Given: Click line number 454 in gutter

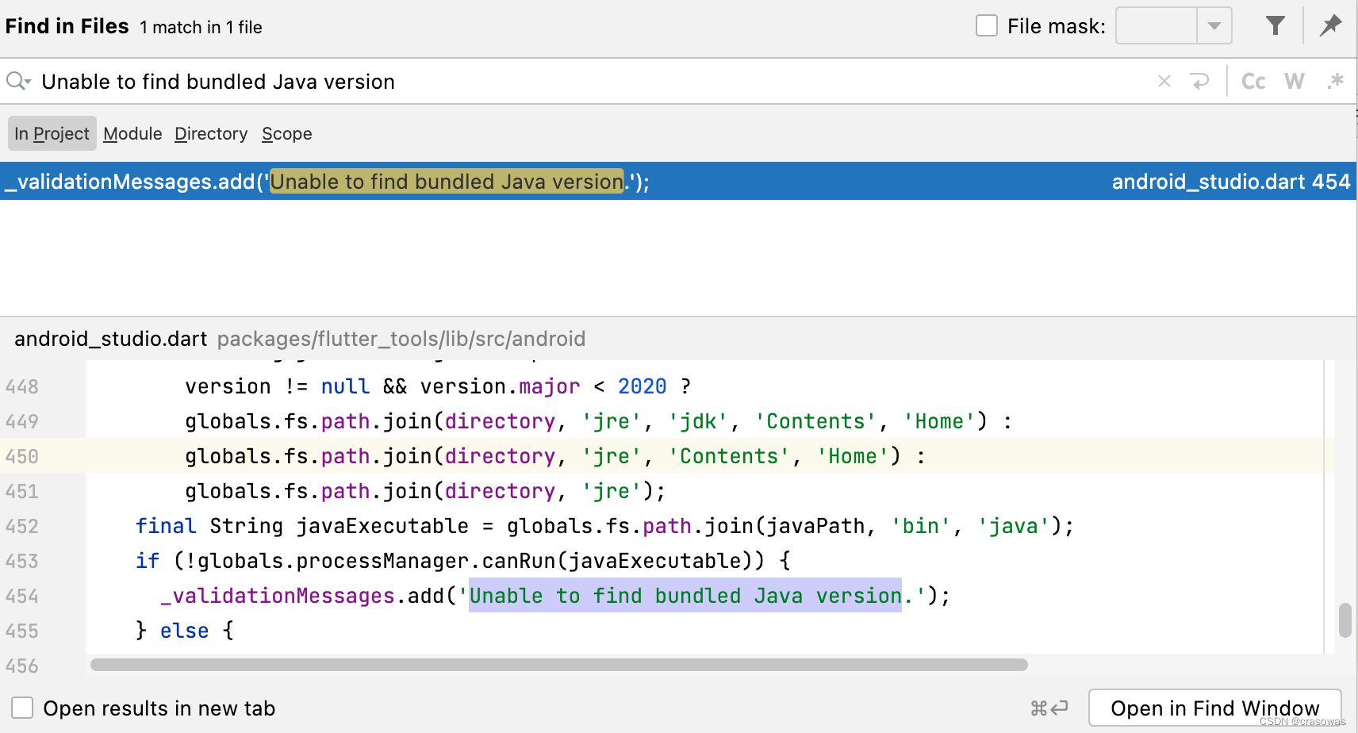Looking at the screenshot, I should 22,596.
